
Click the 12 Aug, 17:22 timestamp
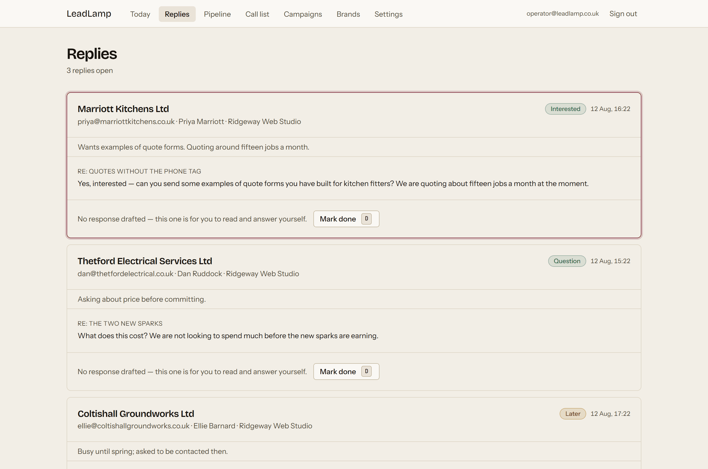(x=610, y=414)
